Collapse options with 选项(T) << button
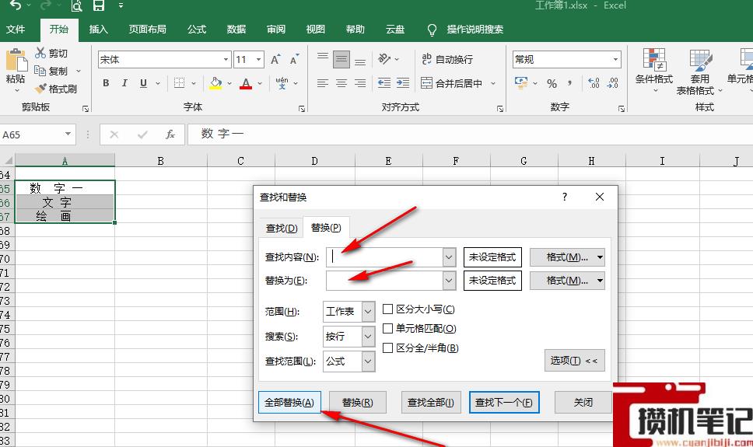Image resolution: width=753 pixels, height=447 pixels. click(574, 360)
